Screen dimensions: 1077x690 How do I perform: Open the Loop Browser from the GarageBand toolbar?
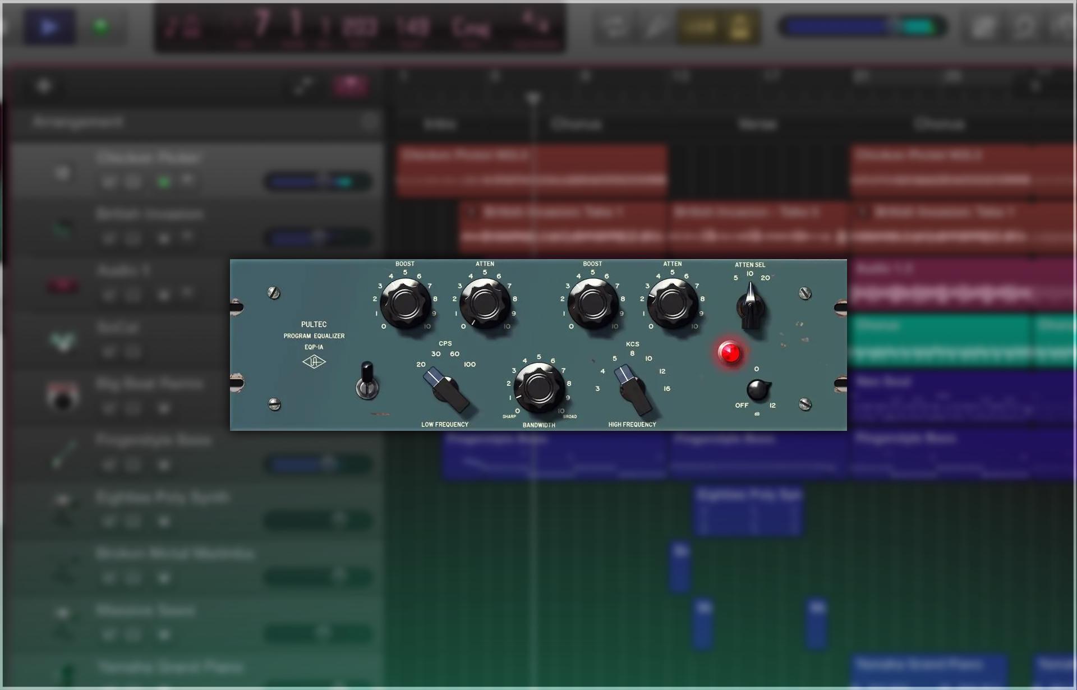click(x=1024, y=26)
